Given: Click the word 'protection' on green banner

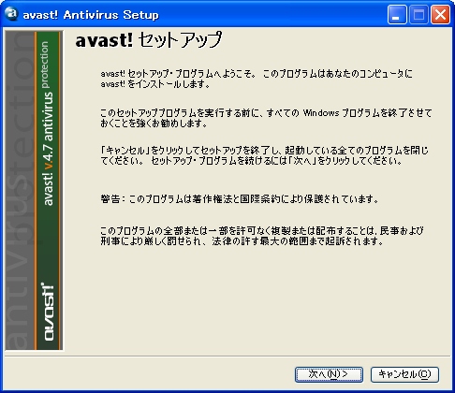Looking at the screenshot, I should tap(45, 65).
